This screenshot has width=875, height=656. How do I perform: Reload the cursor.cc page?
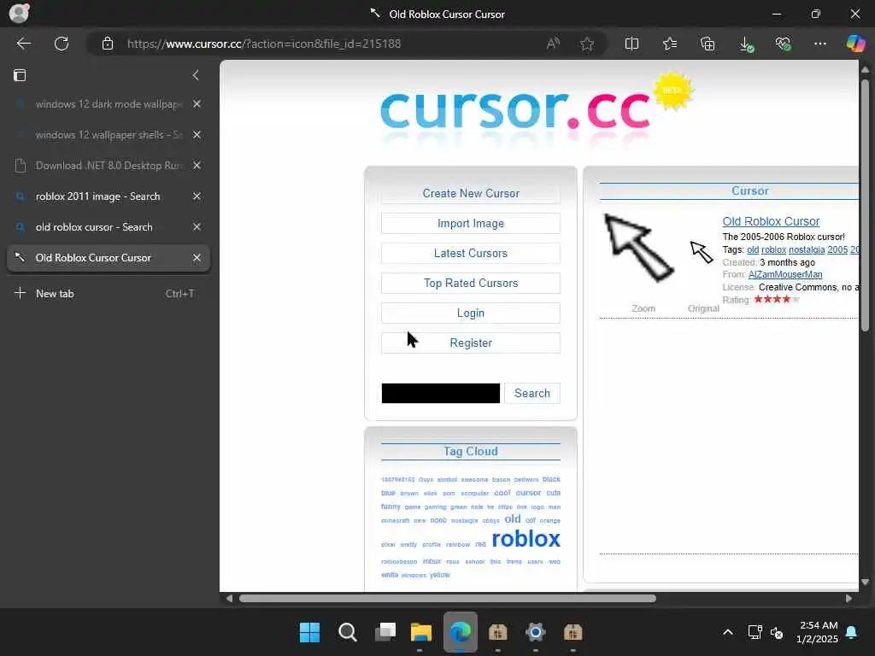coord(62,44)
